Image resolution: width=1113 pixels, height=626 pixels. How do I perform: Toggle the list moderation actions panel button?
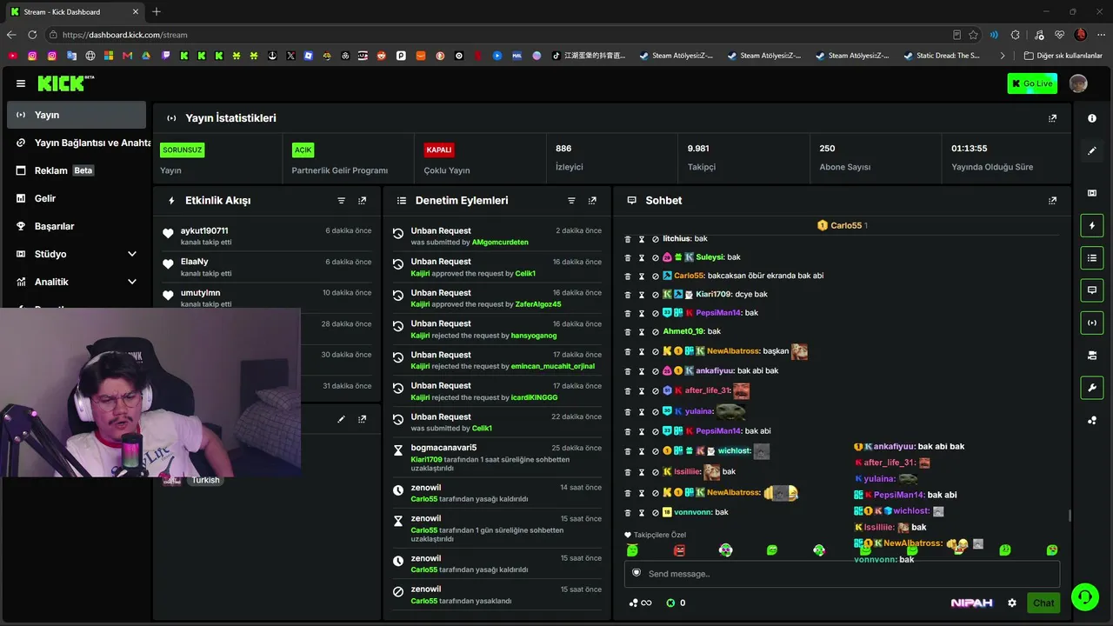[1092, 258]
